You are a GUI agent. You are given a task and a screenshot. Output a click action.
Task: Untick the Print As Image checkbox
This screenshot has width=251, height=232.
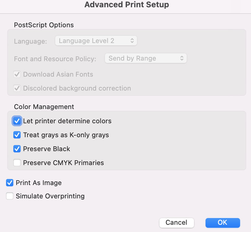pos(10,183)
